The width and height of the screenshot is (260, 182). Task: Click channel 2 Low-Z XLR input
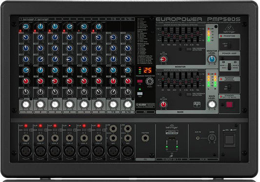[40, 151]
